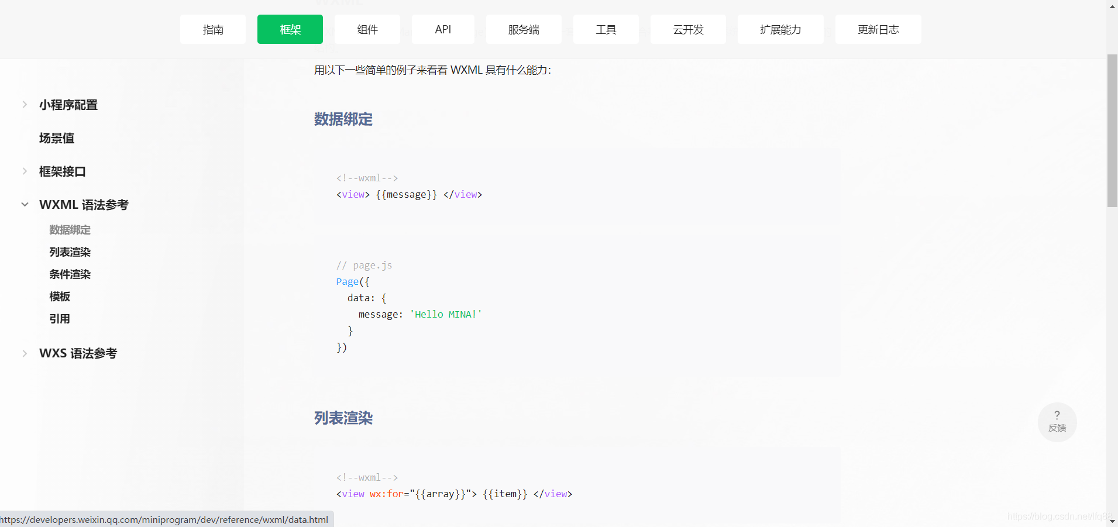This screenshot has width=1118, height=527.
Task: Open 小程序配置 in sidebar
Action: point(68,105)
